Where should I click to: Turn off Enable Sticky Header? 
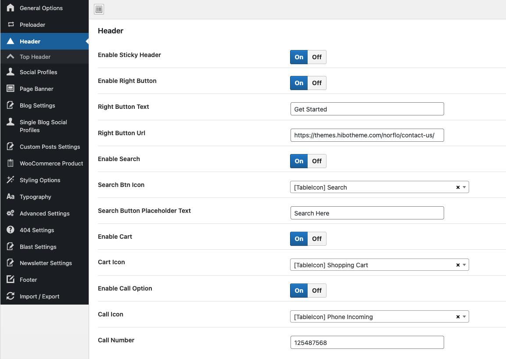[317, 57]
